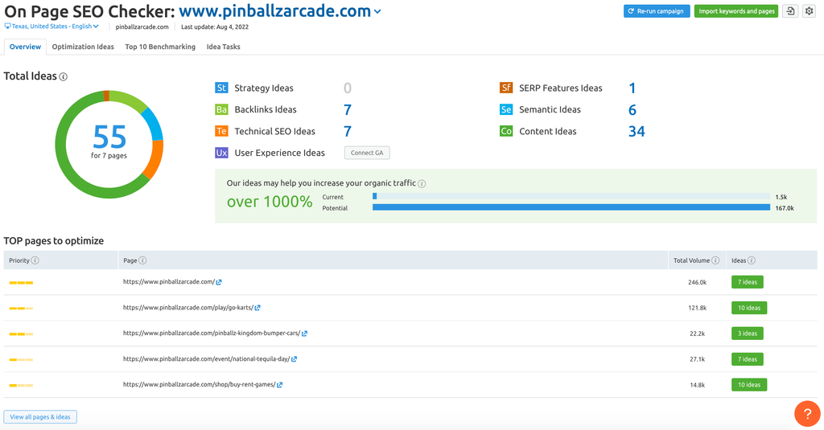Screen dimensions: 824x430
Task: Click the Total Volume info icon
Action: click(x=715, y=260)
